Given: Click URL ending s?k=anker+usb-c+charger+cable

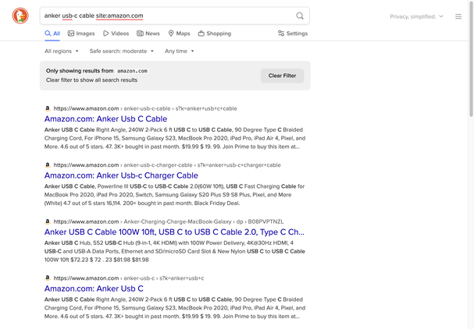Looking at the screenshot, I should (167, 164).
